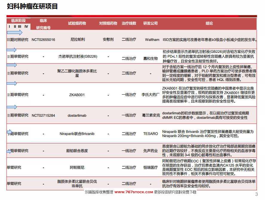The height and width of the screenshot is (200, 265).
Task: Click the 研发公司 column header
Action: [x=150, y=23]
